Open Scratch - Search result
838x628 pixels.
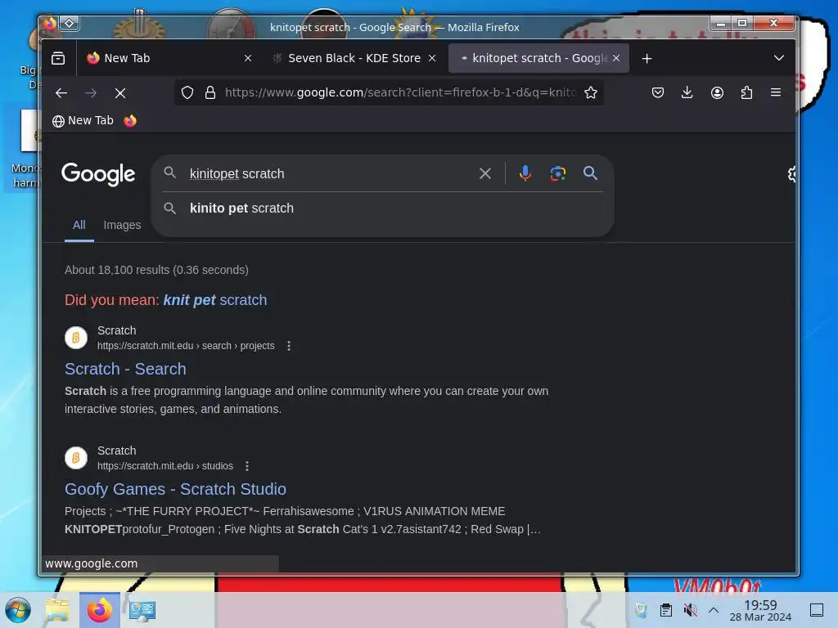(125, 369)
